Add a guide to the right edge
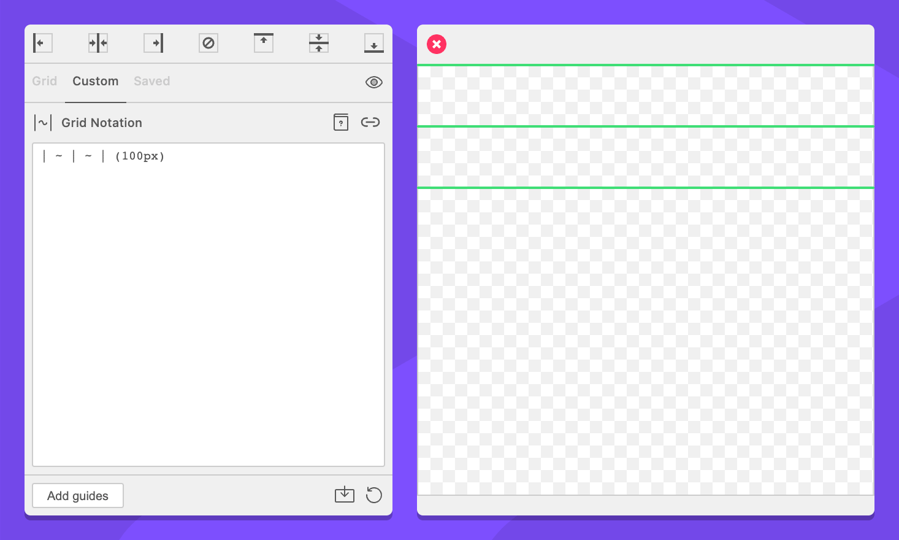 (x=153, y=43)
